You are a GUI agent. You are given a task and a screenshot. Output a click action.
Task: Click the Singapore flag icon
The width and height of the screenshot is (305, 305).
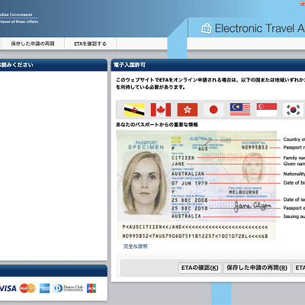coord(267,110)
